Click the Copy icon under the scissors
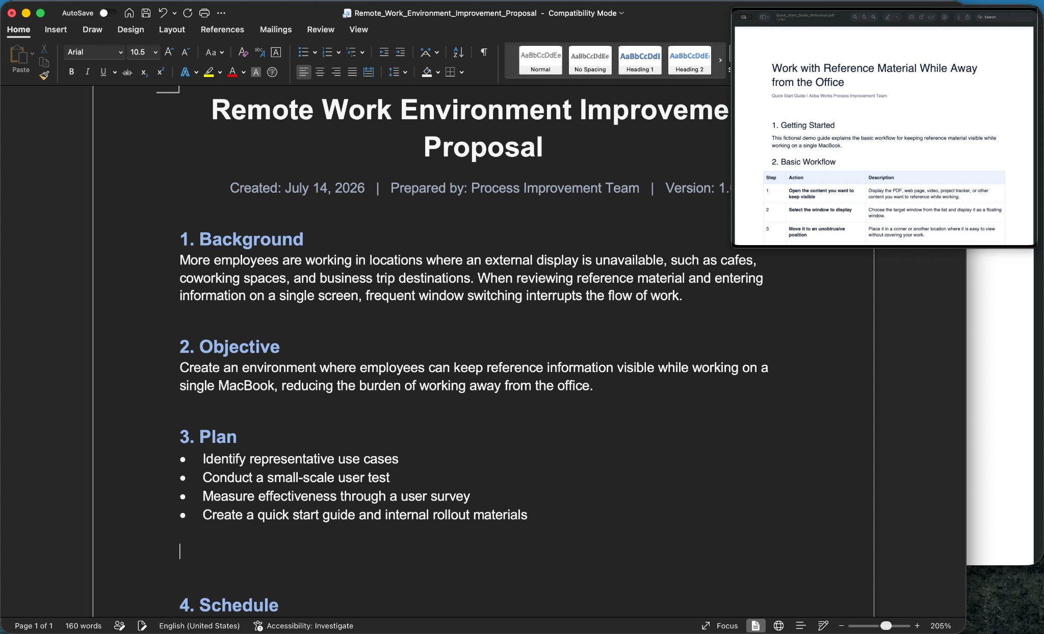The width and height of the screenshot is (1044, 634). point(44,62)
